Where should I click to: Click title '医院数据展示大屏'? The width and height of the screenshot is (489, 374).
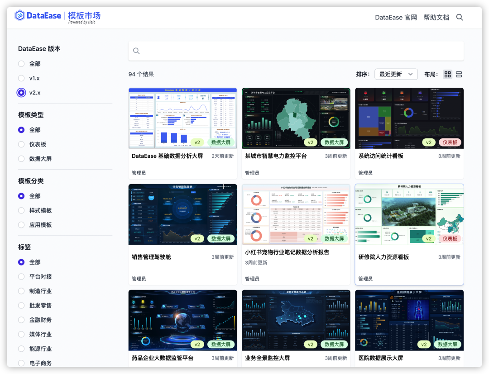[380, 358]
